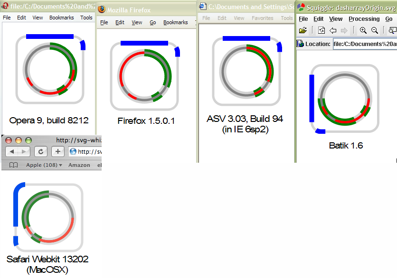
Task: Click the 'Opera 9, build 8212' caption
Action: tap(49, 120)
